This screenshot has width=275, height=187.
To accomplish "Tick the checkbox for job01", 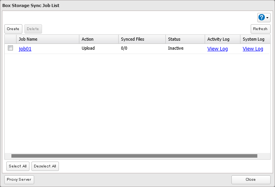I will (x=11, y=48).
